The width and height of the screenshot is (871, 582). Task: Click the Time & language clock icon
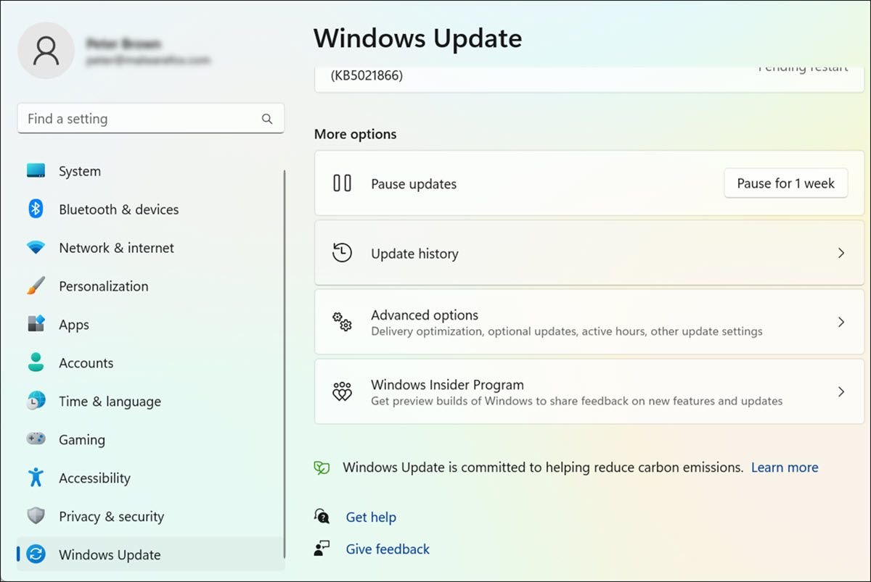(x=36, y=401)
